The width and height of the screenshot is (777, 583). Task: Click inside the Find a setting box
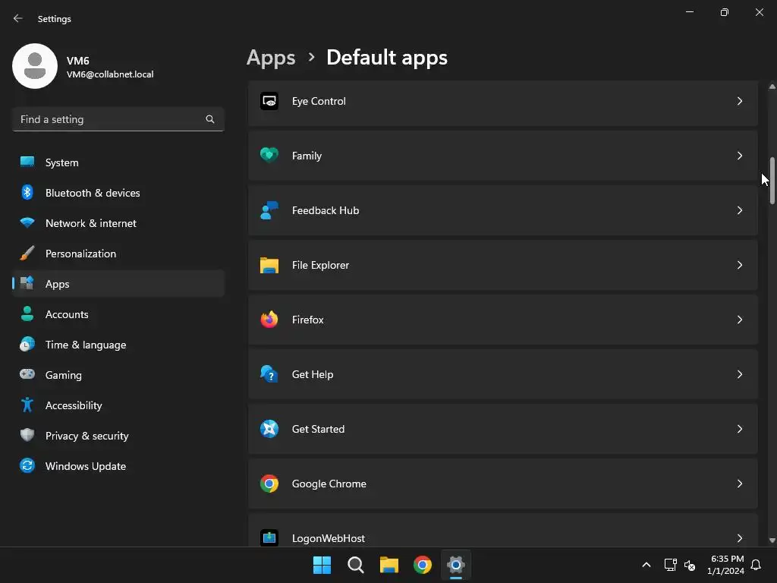pyautogui.click(x=118, y=119)
